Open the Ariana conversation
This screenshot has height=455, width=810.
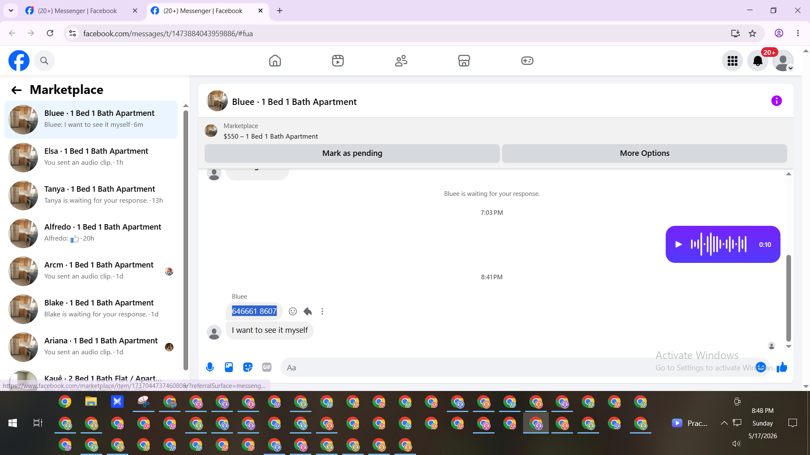91,347
